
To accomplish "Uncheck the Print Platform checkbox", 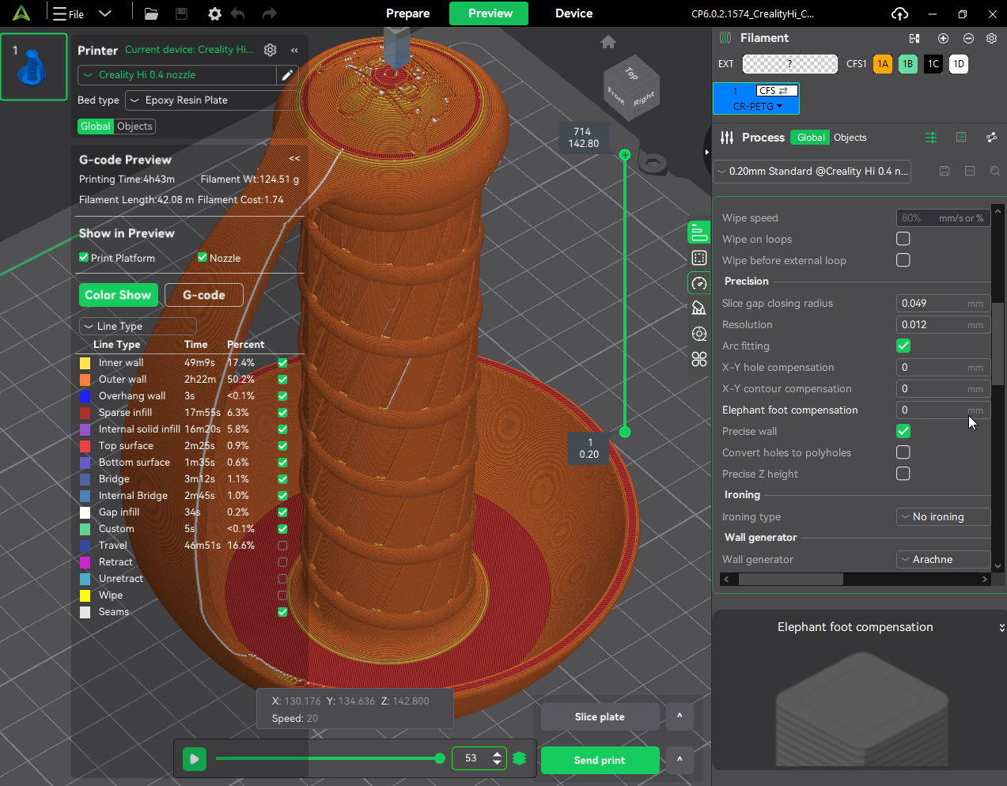I will [x=84, y=258].
